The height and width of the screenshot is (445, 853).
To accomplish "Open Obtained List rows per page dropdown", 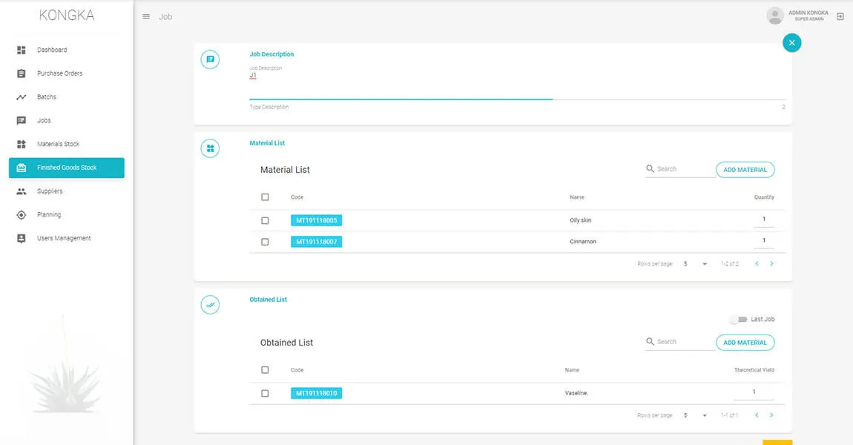I will [x=695, y=415].
